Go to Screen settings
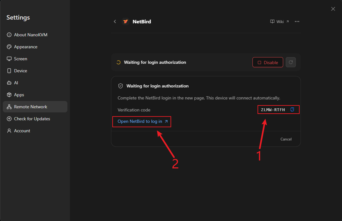342x221 pixels. pyautogui.click(x=35, y=59)
